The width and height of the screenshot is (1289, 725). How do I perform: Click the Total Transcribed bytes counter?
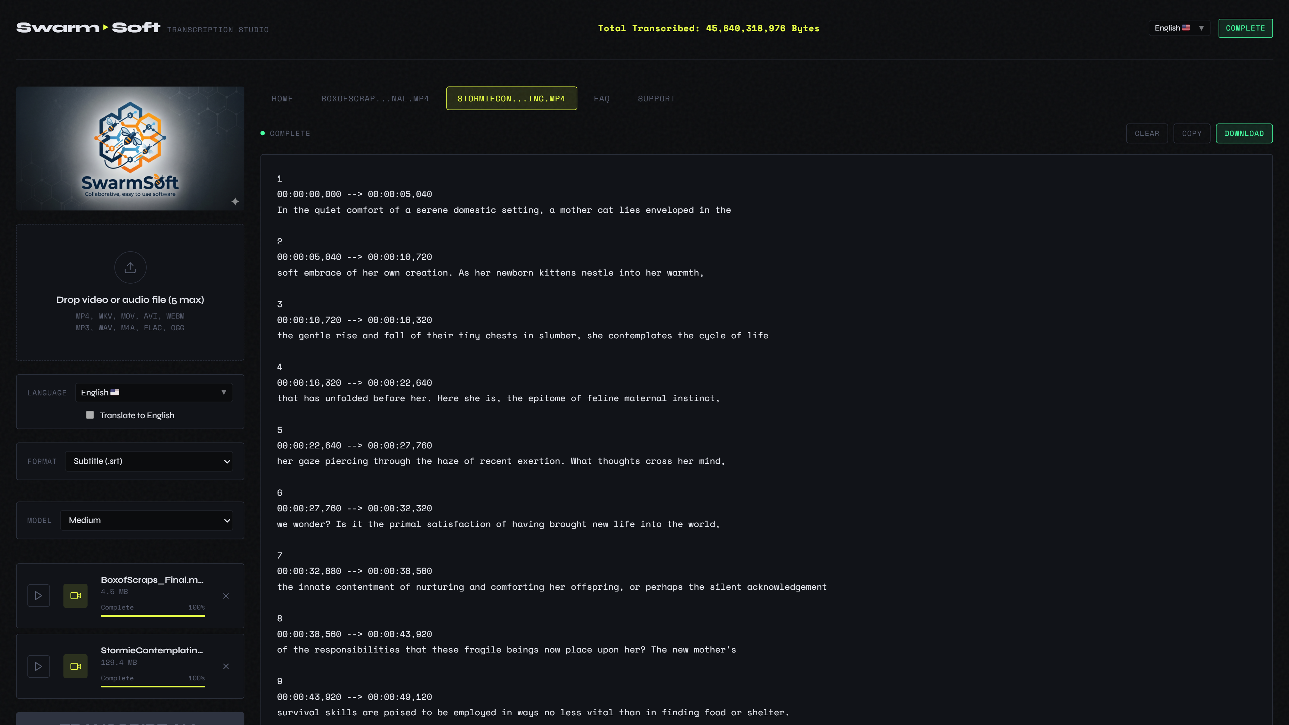coord(709,29)
